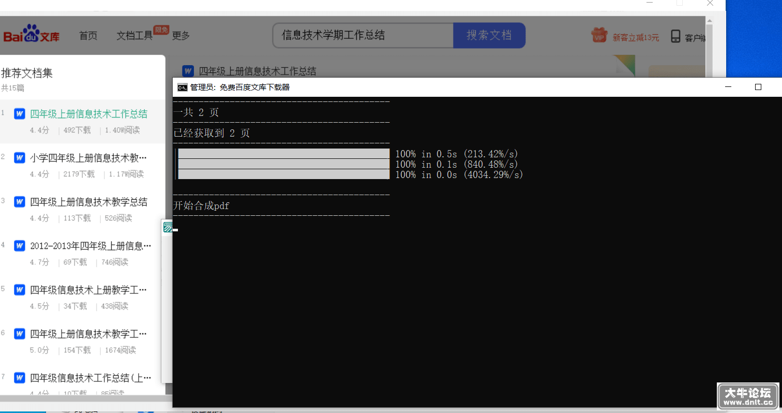Click the console line 已经获取到 2 页

point(212,133)
